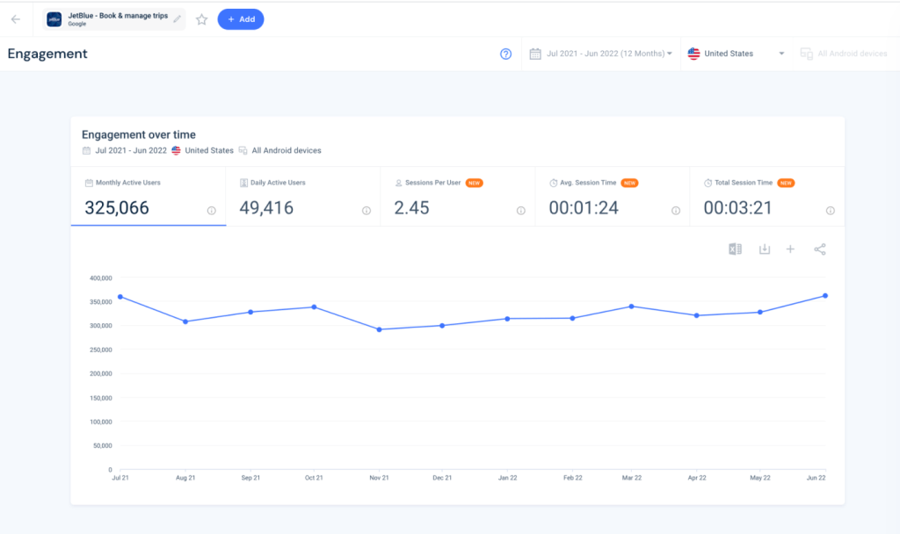Click the share icon above the chart
Image resolution: width=900 pixels, height=534 pixels.
pyautogui.click(x=820, y=249)
